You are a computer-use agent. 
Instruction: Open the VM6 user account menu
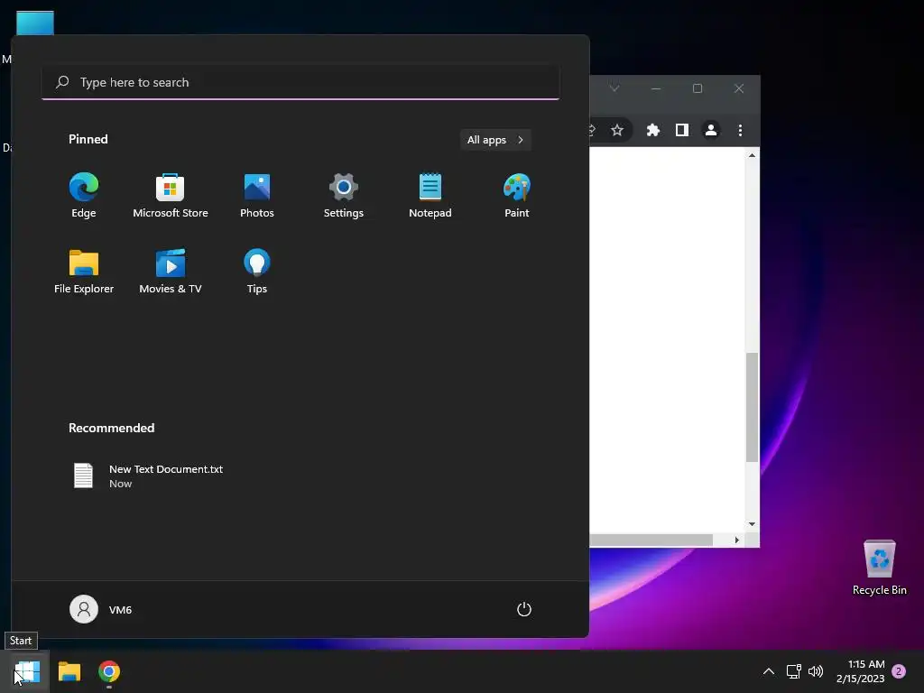[x=101, y=609]
